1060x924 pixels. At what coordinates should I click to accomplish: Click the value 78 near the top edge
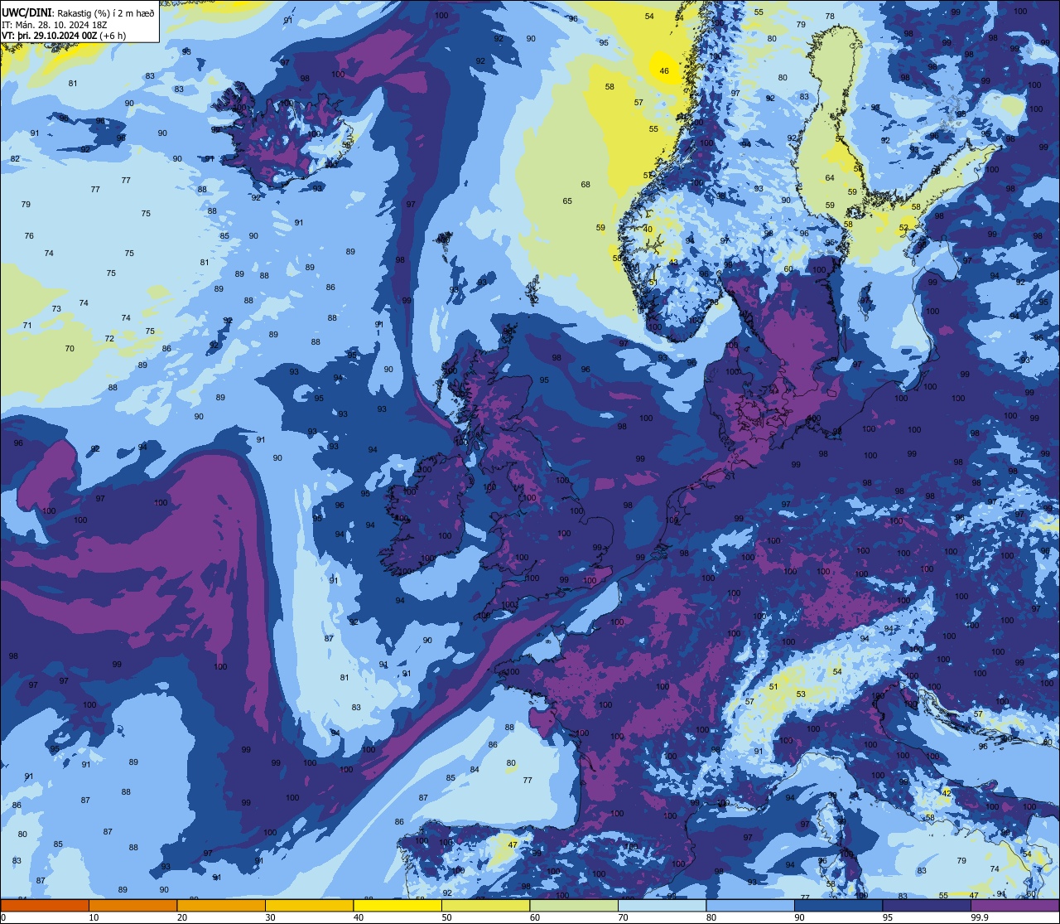830,17
